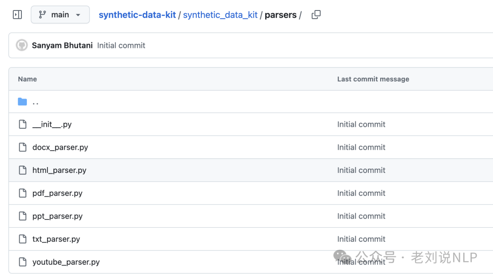Viewport: 493px width, 277px height.
Task: Click the parent directory folder icon
Action: coord(22,102)
